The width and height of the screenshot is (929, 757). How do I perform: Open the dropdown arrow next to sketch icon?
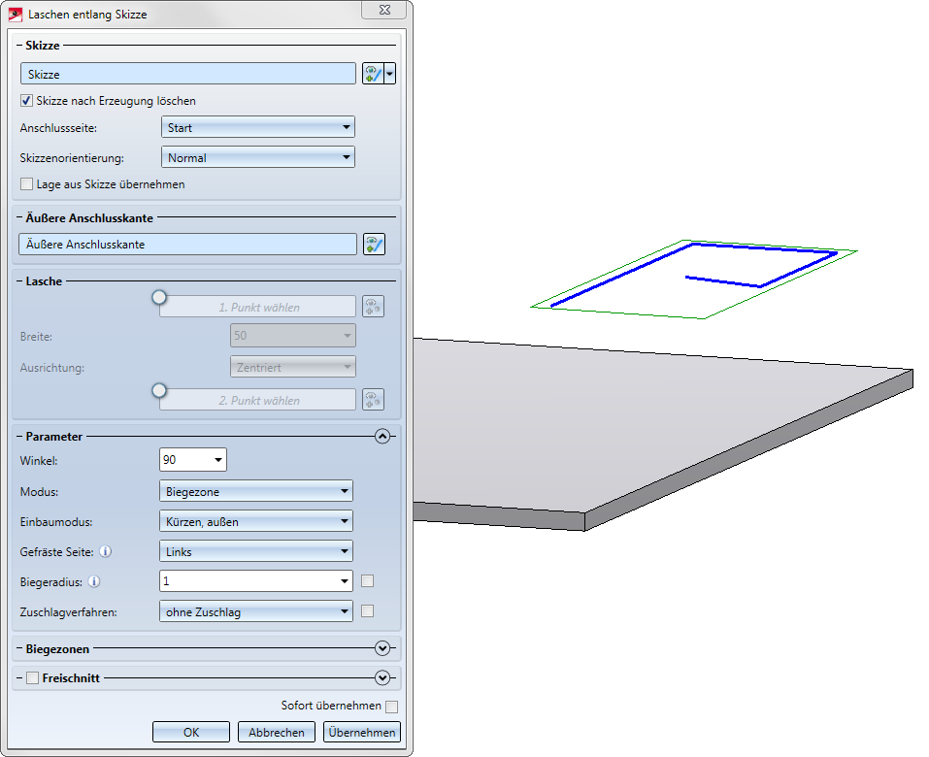[x=390, y=74]
